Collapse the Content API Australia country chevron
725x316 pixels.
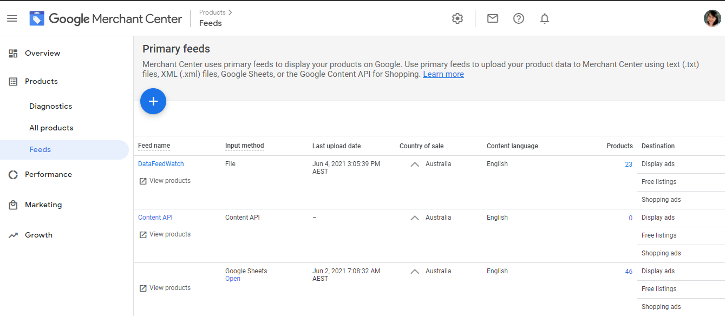click(415, 218)
